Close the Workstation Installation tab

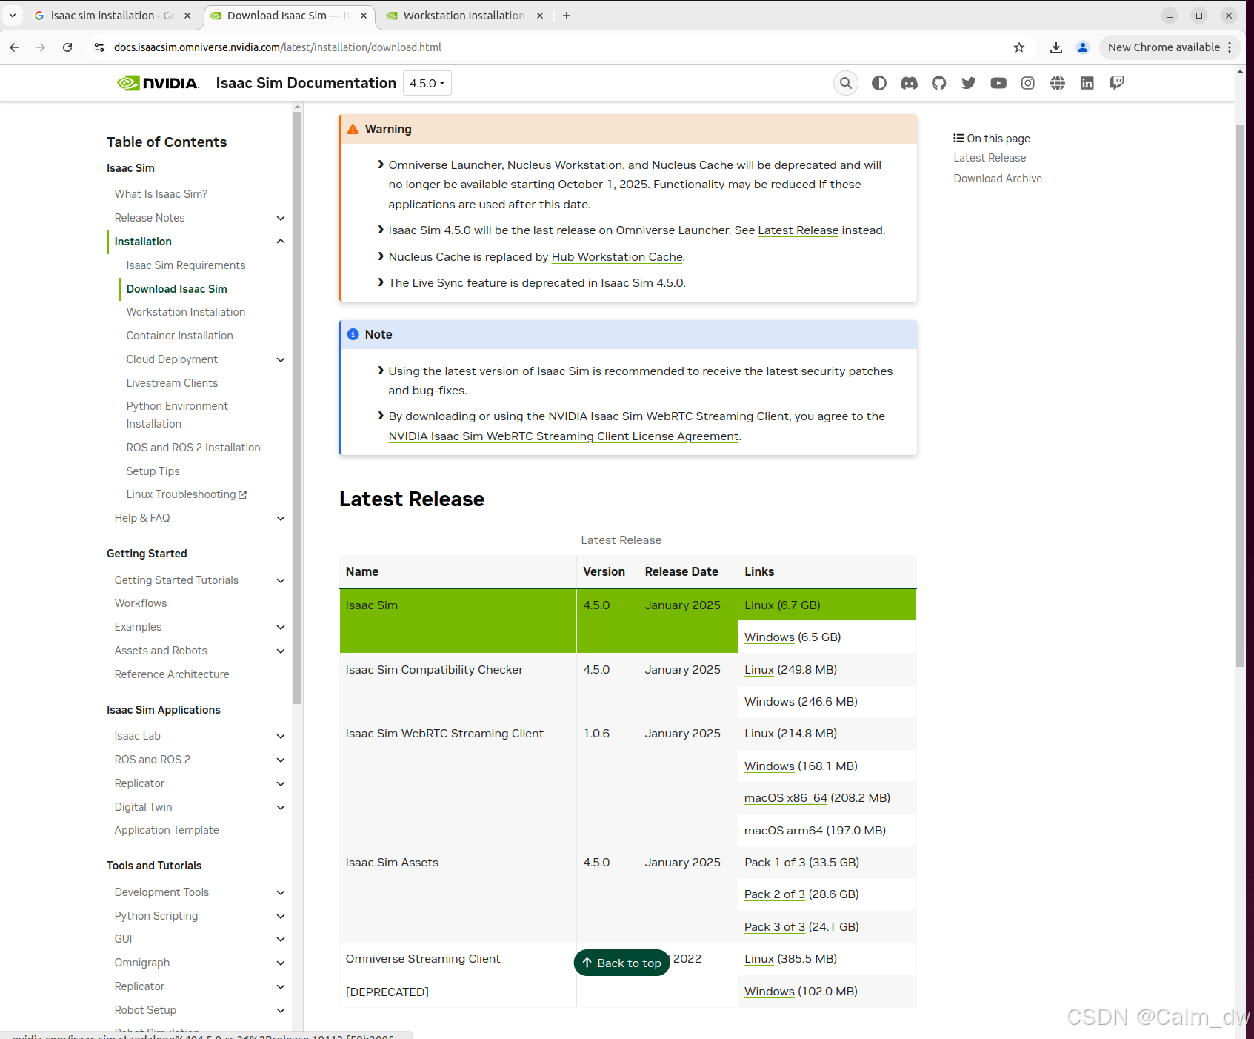click(x=540, y=16)
